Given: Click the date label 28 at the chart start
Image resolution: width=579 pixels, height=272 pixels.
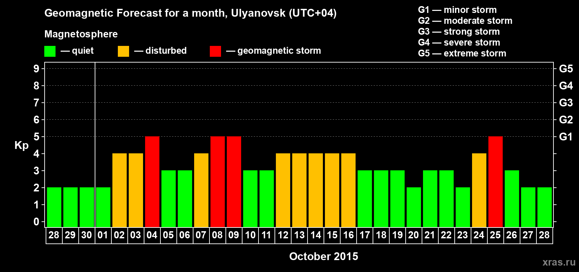Looking at the screenshot, I should click(54, 235).
